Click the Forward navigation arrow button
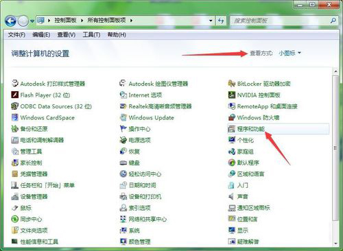343x251 pixels. coord(23,21)
